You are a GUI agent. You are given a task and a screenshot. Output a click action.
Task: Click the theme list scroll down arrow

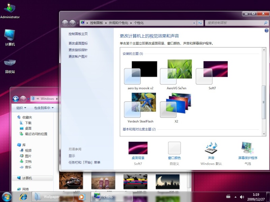click(x=264, y=134)
